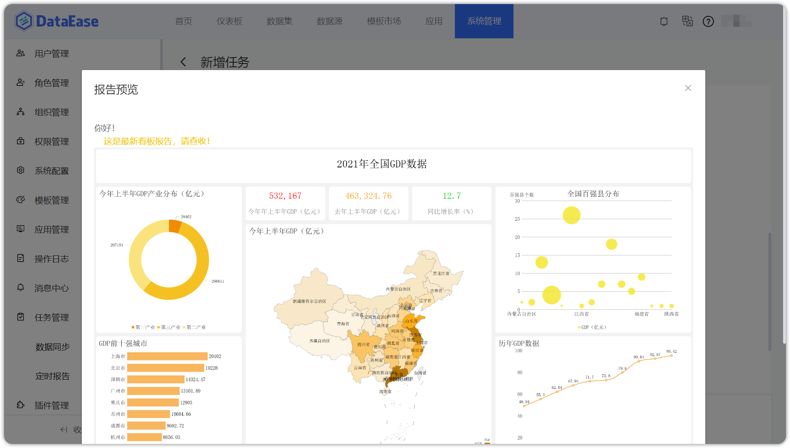Open 系统配置 in the sidebar
This screenshot has width=790, height=448.
[52, 171]
